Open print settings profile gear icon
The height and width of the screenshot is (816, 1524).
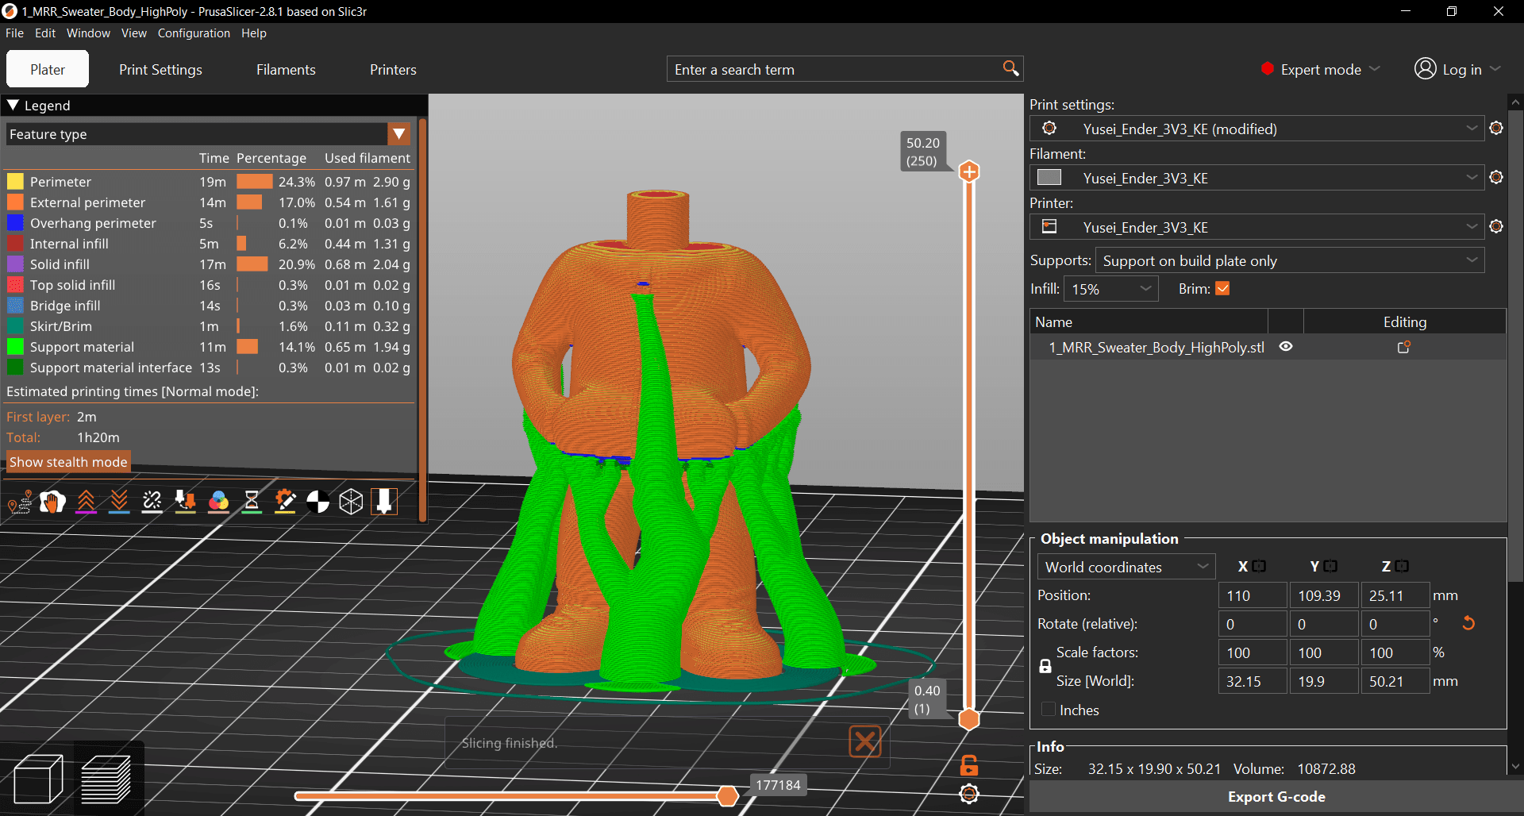[1496, 129]
